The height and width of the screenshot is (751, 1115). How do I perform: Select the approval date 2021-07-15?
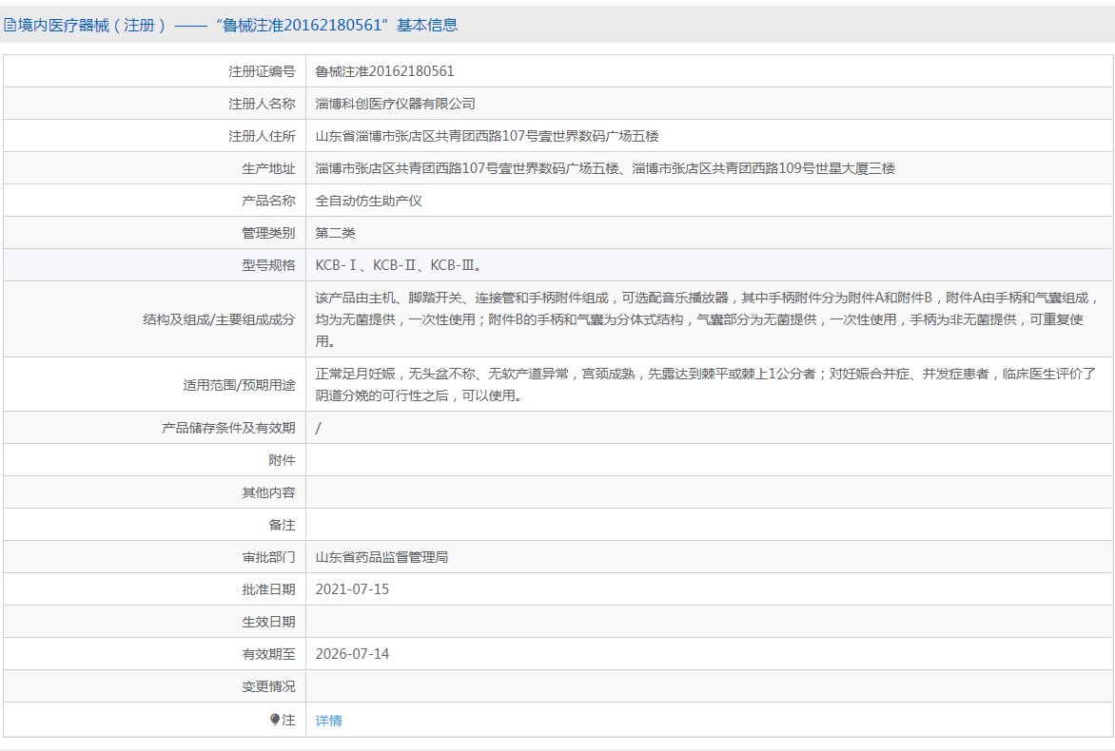(x=352, y=589)
